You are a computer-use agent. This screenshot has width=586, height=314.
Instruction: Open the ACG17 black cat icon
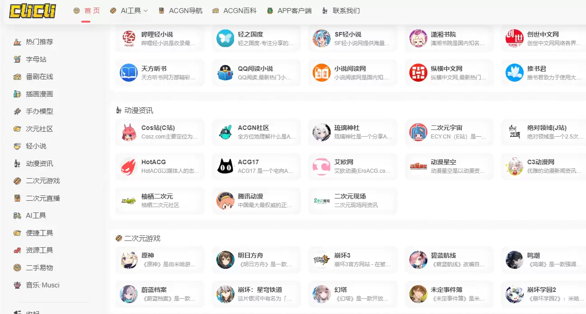(x=225, y=166)
